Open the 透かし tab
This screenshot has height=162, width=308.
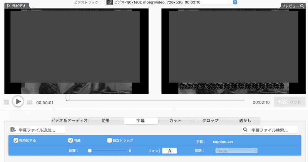[x=245, y=121]
